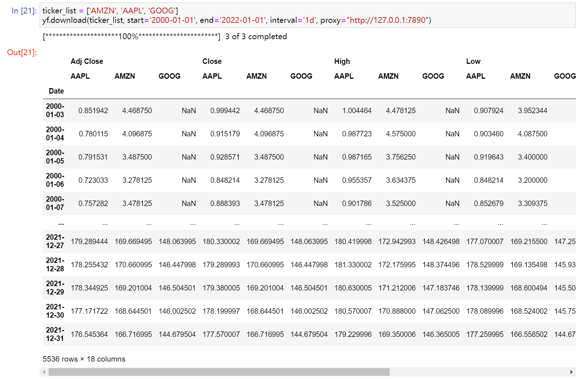The width and height of the screenshot is (581, 379).
Task: Click the value 147.183746
Action: coord(441,288)
